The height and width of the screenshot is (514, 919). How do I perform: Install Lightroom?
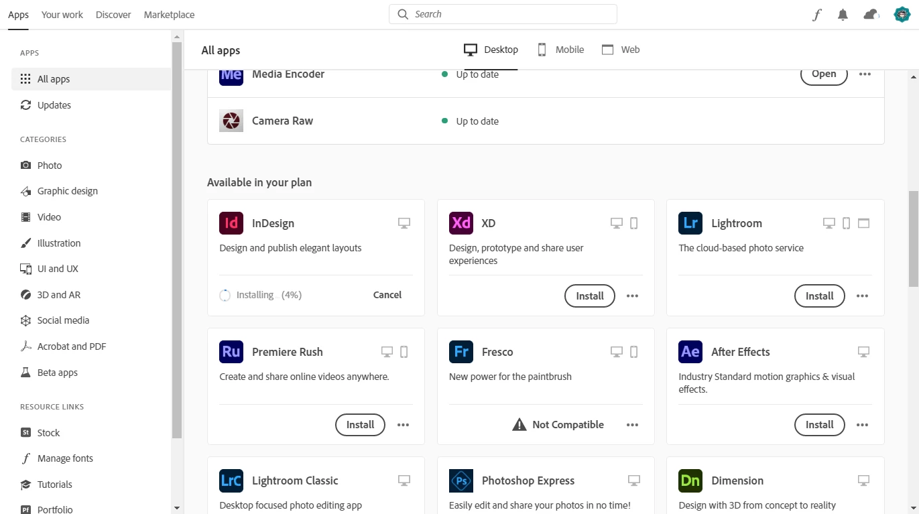click(819, 296)
